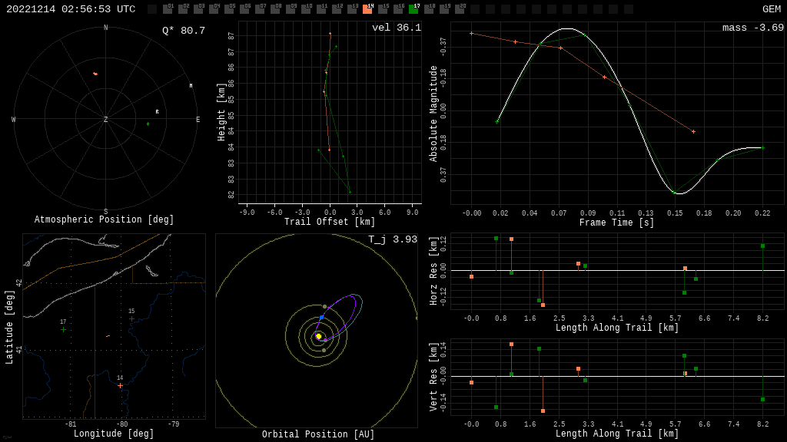
Task: Click the green meteor point in sky plot
Action: click(148, 124)
